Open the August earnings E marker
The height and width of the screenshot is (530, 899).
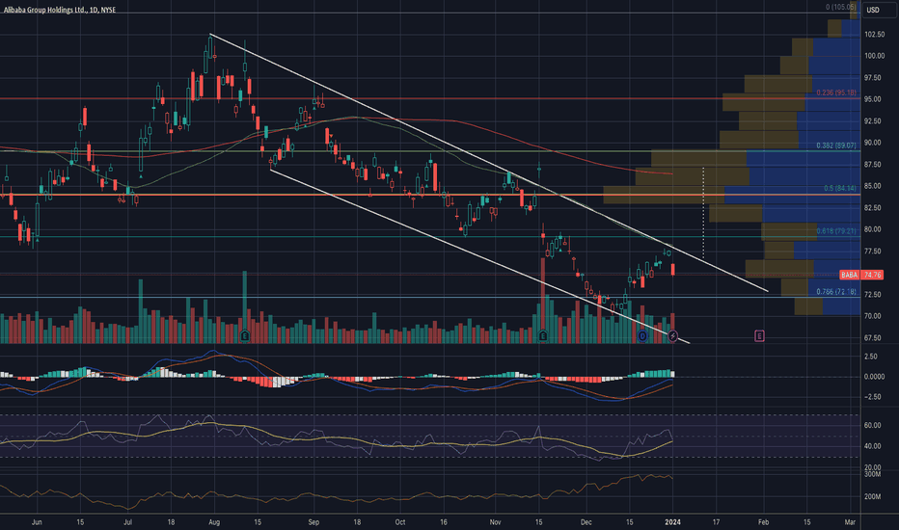click(x=245, y=335)
